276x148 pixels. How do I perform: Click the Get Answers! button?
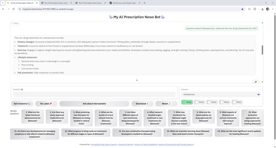coord(22,104)
